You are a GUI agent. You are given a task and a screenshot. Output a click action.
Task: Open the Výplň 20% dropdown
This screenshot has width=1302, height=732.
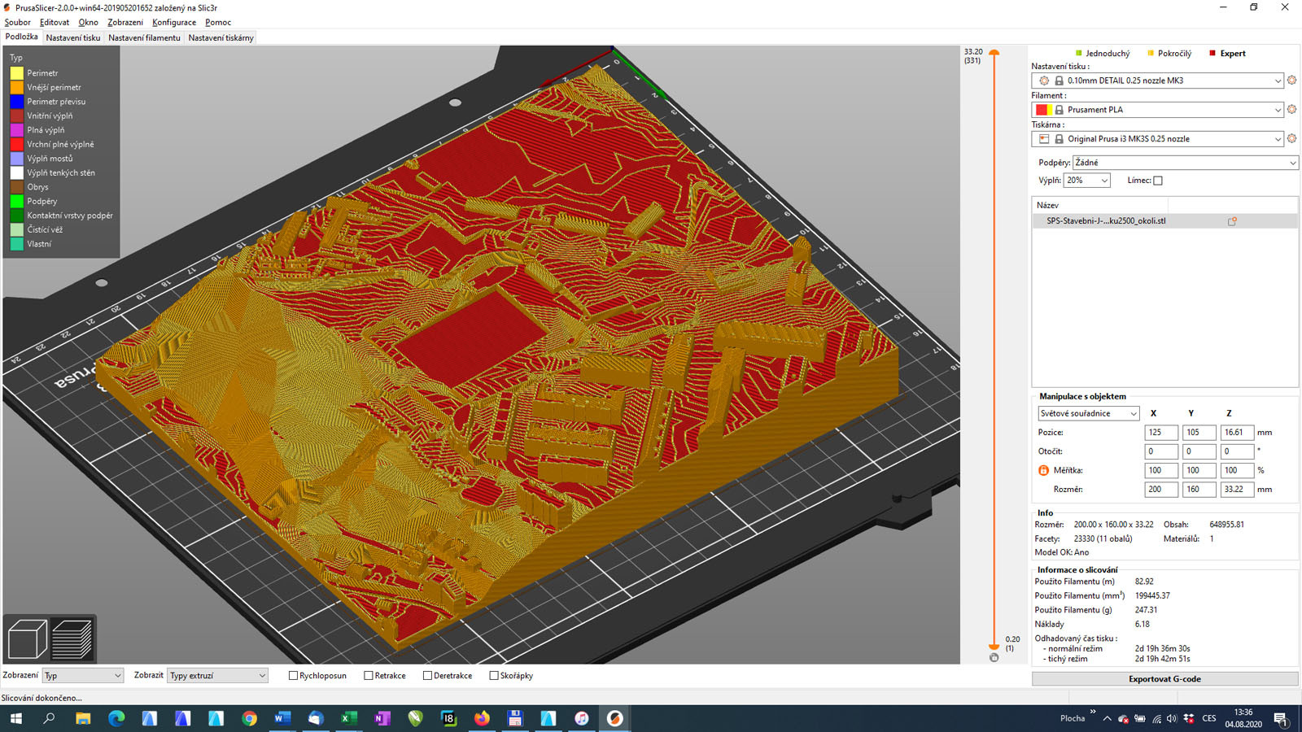(1086, 181)
